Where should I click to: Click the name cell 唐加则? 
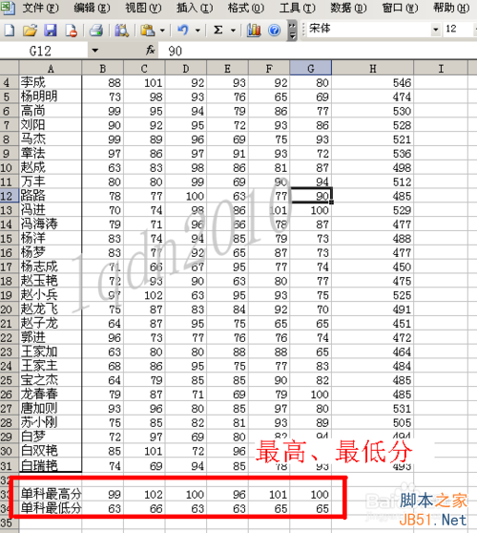51,408
